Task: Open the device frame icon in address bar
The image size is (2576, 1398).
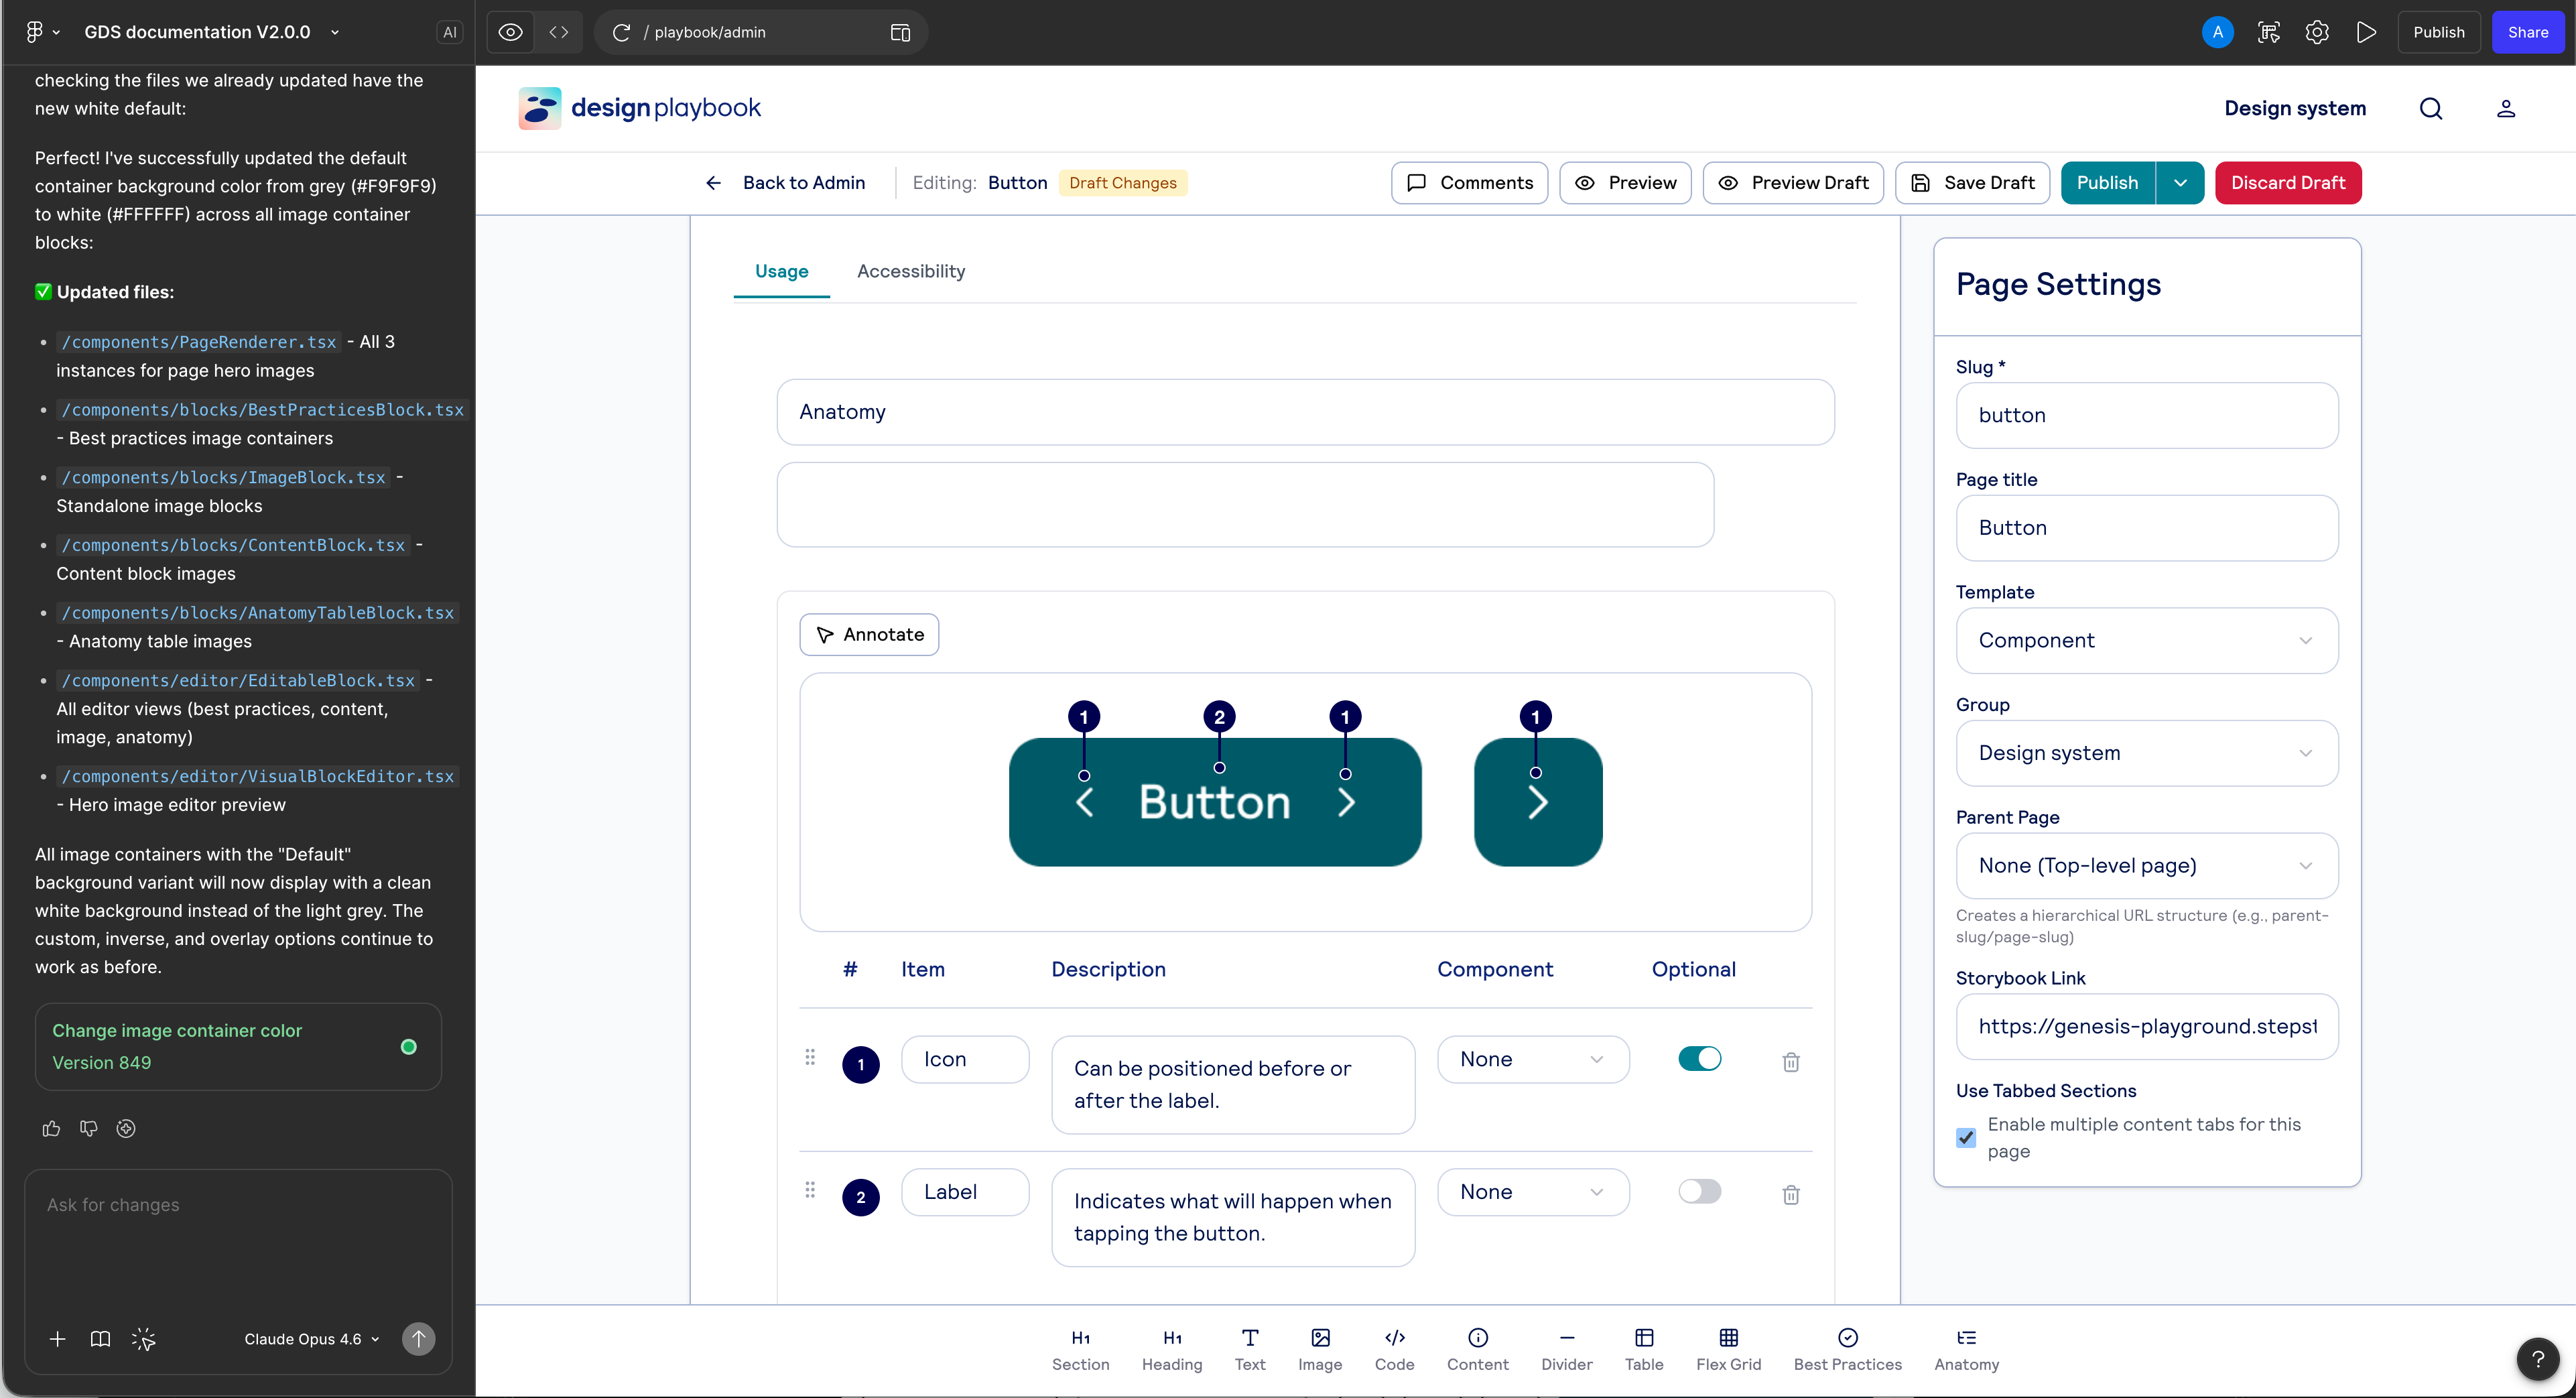Action: [x=900, y=32]
